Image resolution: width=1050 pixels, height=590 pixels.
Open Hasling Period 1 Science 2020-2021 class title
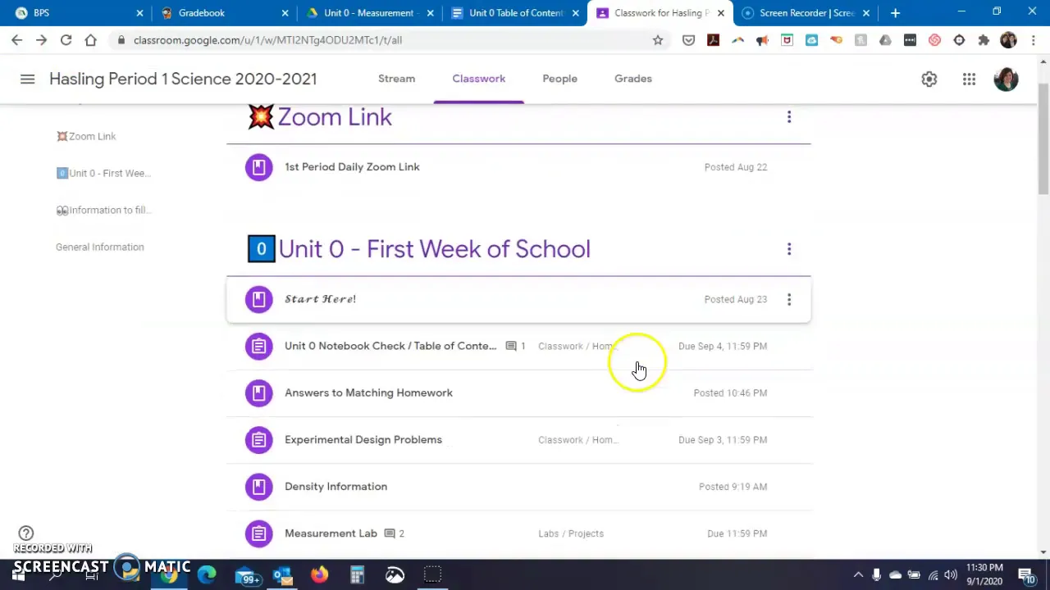(x=183, y=79)
